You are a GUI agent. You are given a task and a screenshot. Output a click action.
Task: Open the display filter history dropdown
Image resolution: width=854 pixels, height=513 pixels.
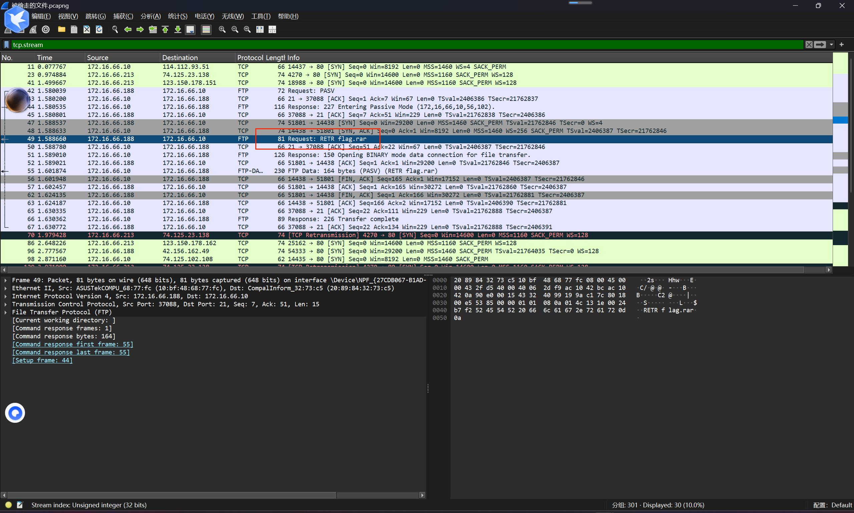(x=831, y=45)
